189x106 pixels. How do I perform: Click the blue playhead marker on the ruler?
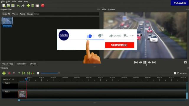(26, 79)
